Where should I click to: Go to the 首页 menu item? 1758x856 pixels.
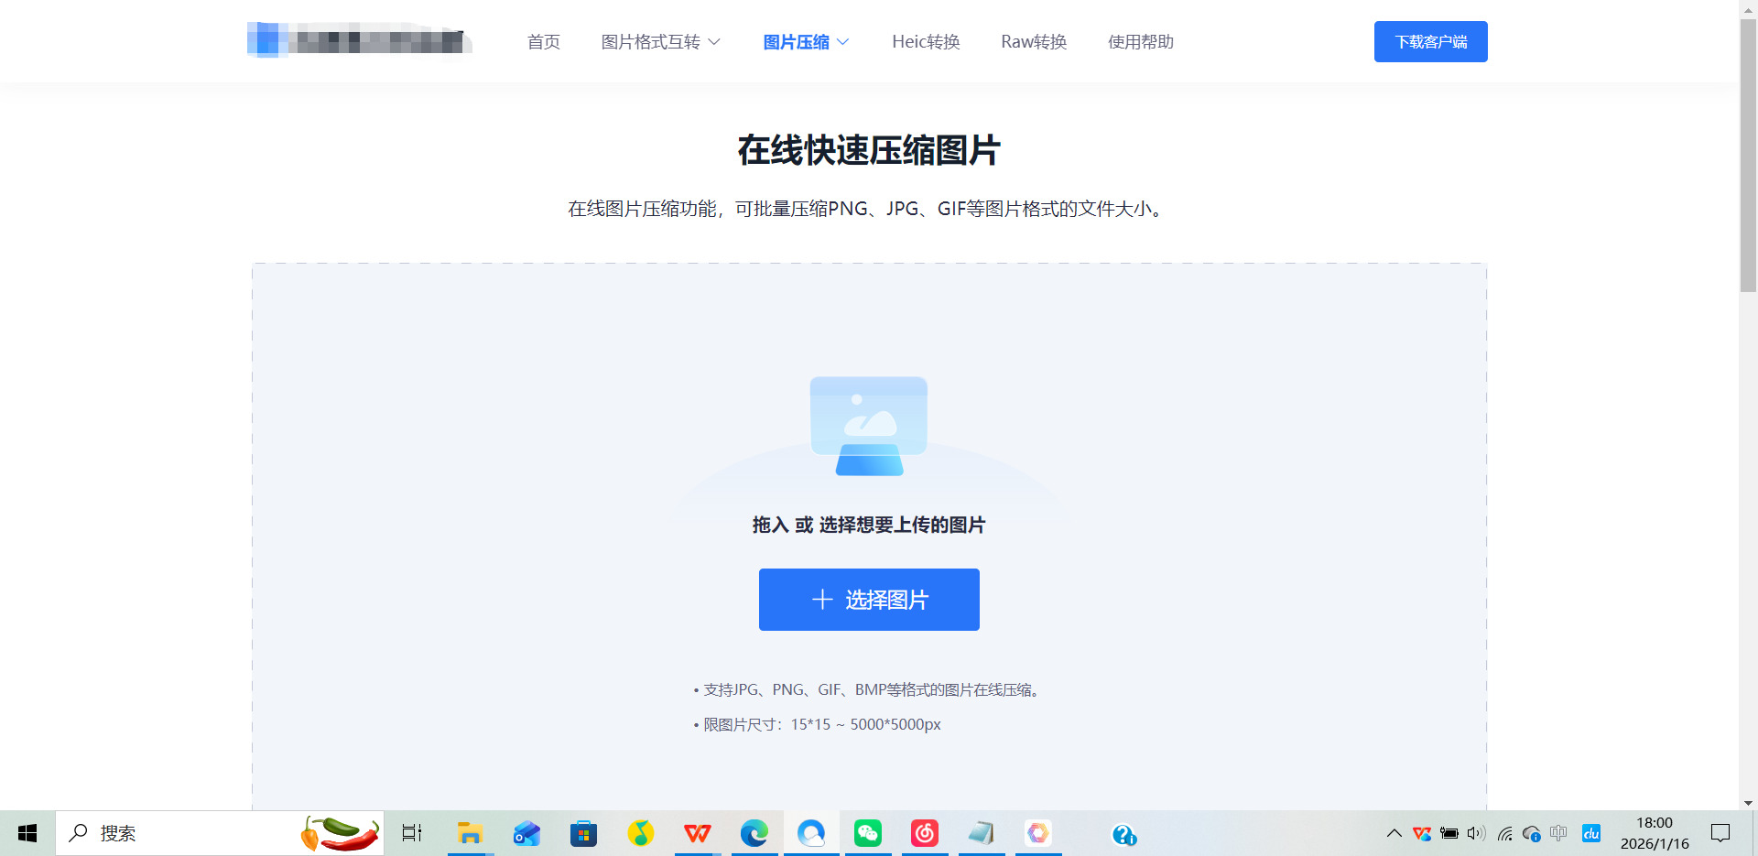click(x=542, y=41)
